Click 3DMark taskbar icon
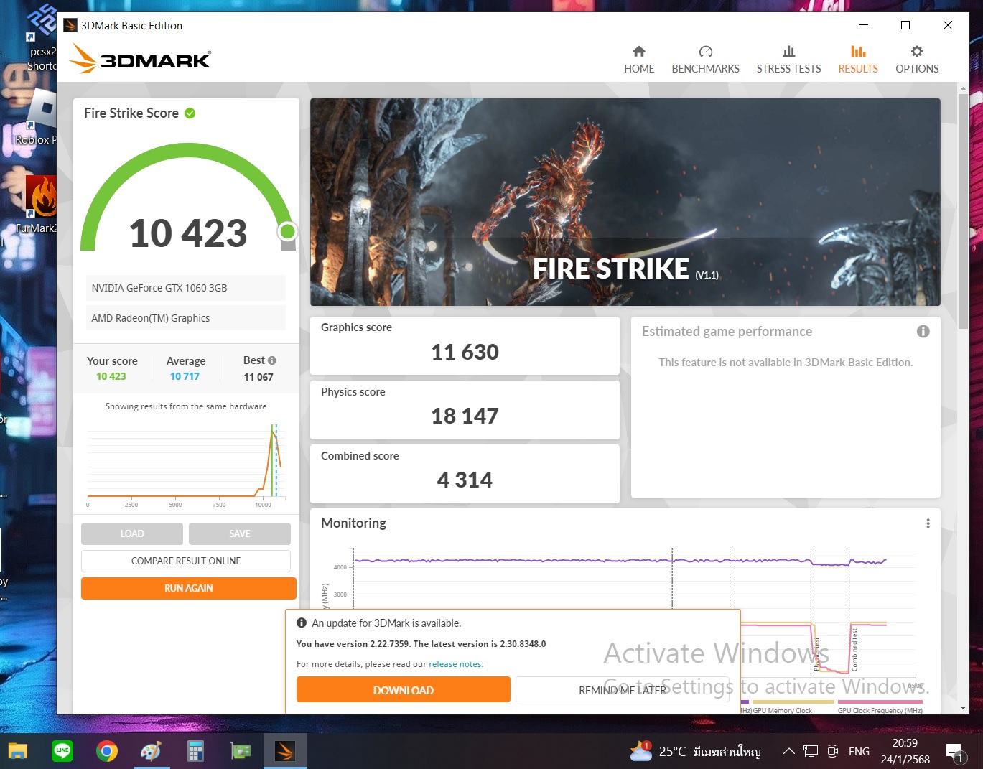983x769 pixels. (x=285, y=751)
